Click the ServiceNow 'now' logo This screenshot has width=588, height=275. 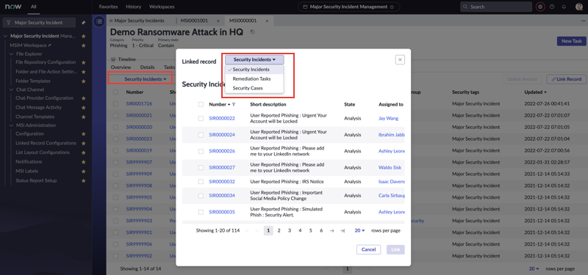(12, 7)
